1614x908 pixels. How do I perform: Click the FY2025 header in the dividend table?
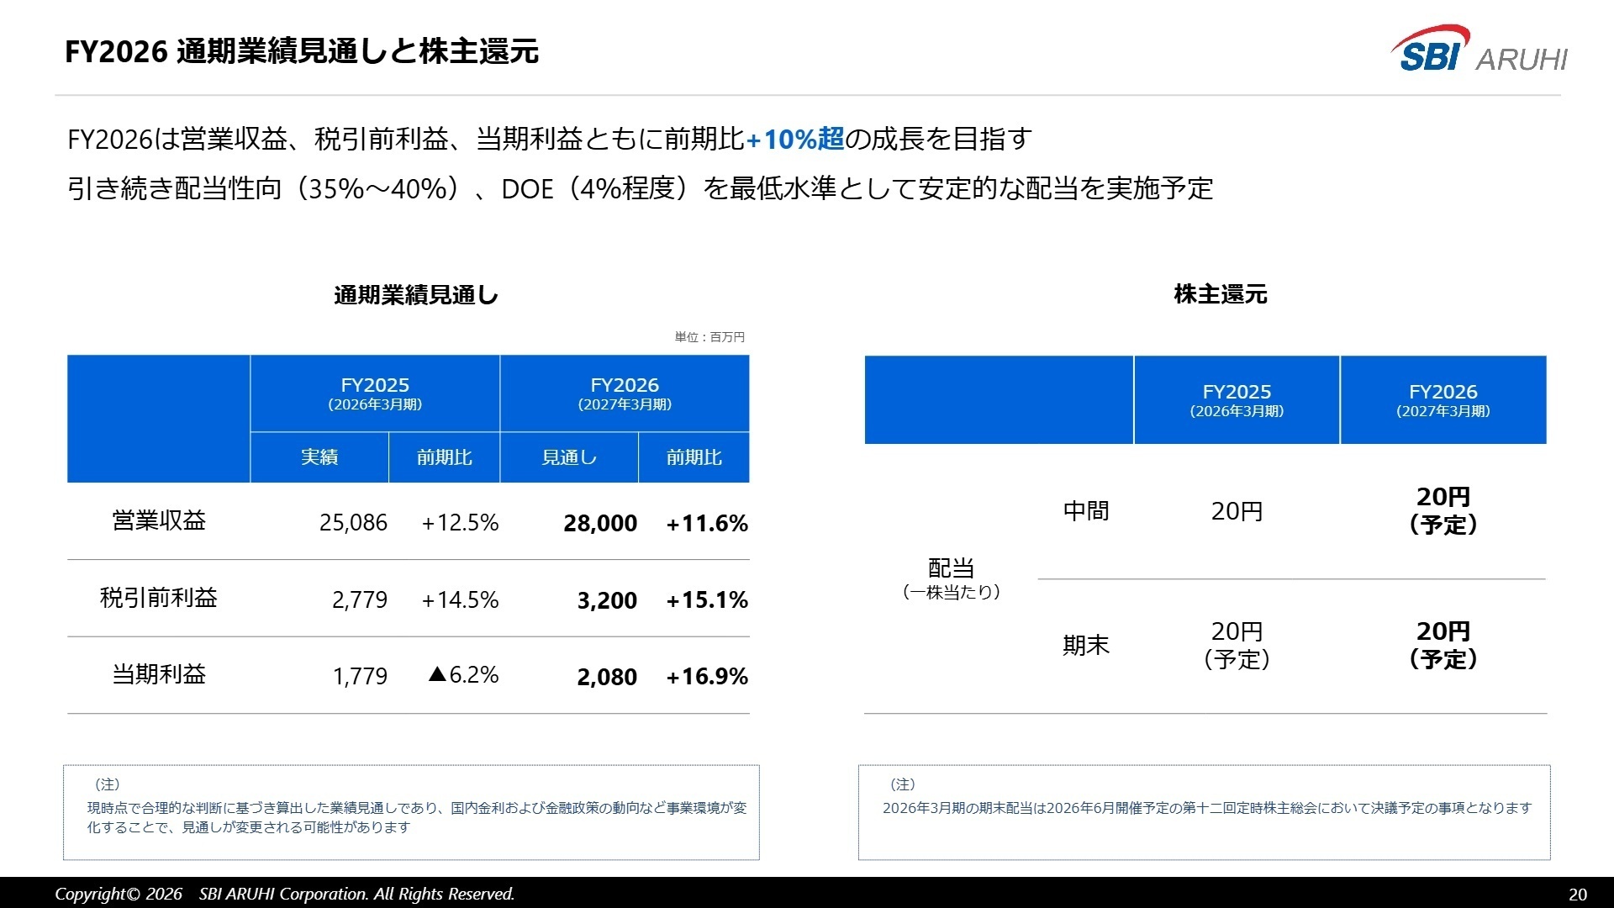[x=1237, y=400]
